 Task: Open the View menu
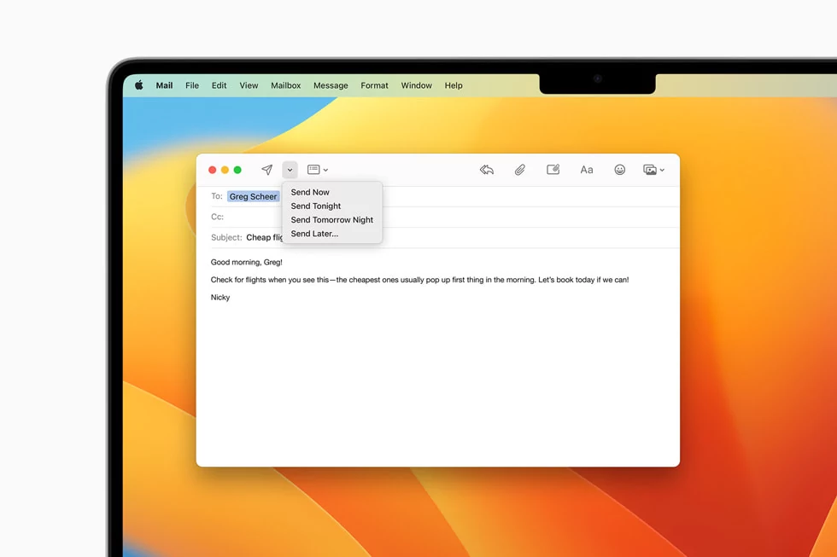(249, 85)
